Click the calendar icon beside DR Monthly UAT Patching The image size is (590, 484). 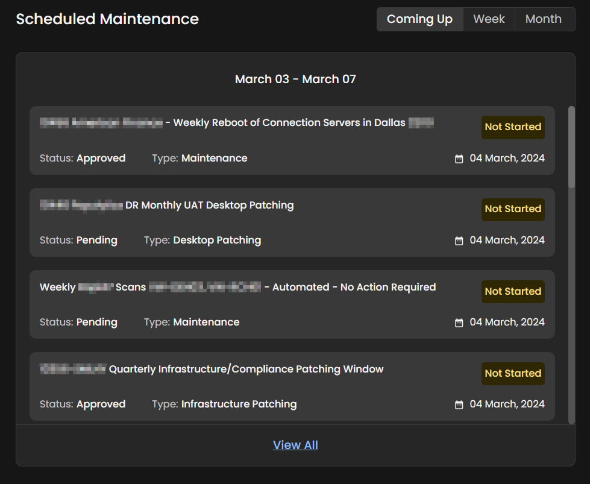tap(458, 240)
